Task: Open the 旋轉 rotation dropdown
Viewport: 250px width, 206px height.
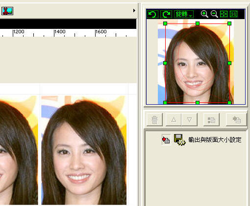Action: point(184,14)
